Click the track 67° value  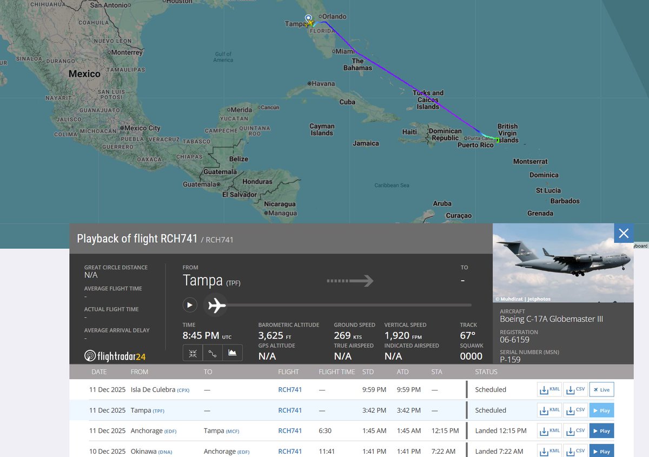[x=468, y=335]
